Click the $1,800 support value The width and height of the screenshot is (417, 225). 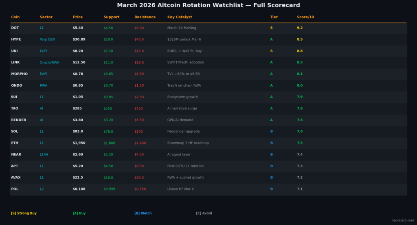[109, 143]
